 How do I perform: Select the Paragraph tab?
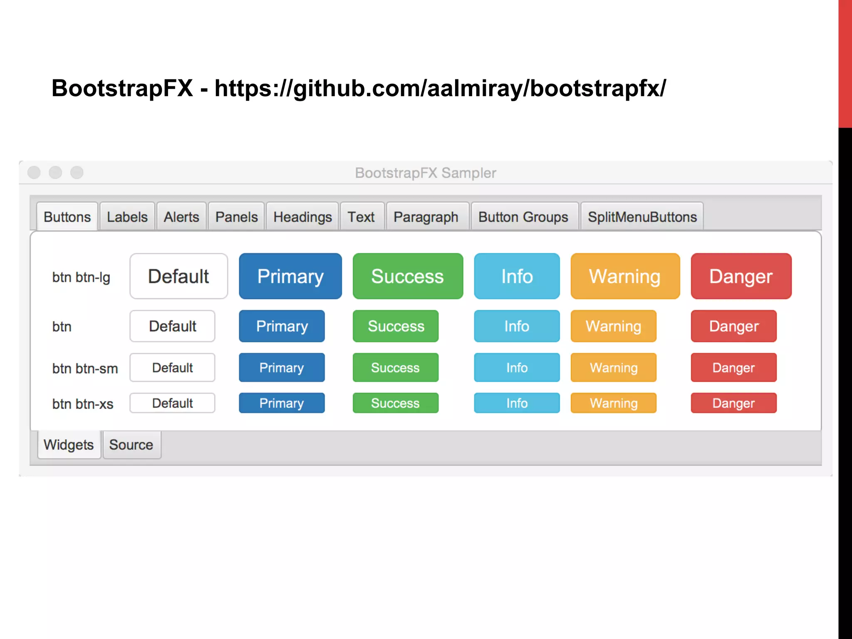point(426,217)
